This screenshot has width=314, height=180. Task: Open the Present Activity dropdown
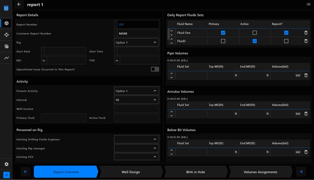137,91
